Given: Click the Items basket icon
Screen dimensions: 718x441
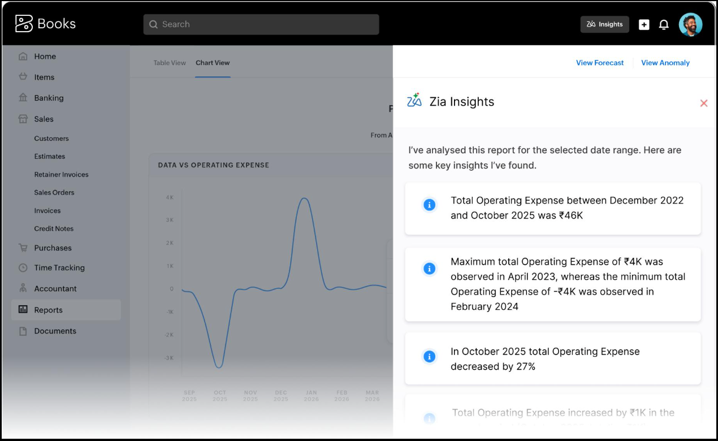Looking at the screenshot, I should click(x=23, y=77).
